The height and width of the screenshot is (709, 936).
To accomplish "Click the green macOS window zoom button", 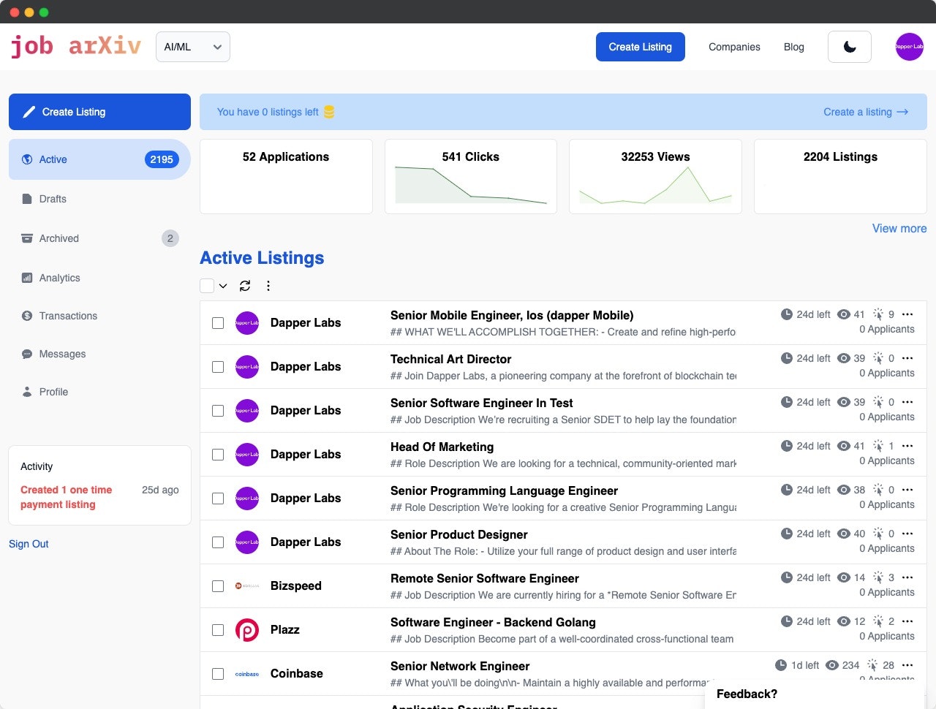I will tap(44, 12).
